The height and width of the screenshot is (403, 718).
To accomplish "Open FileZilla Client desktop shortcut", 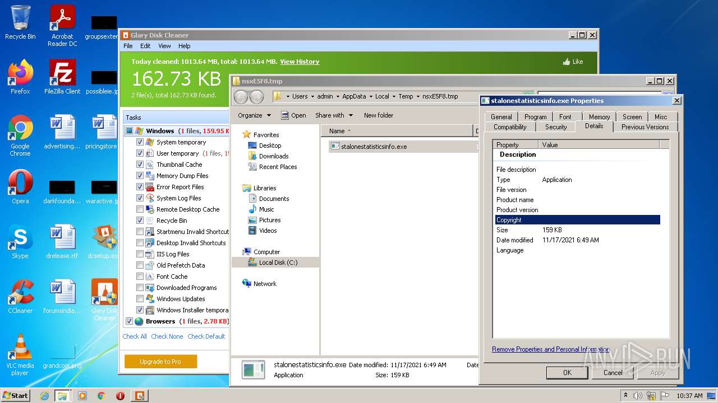I will (62, 77).
